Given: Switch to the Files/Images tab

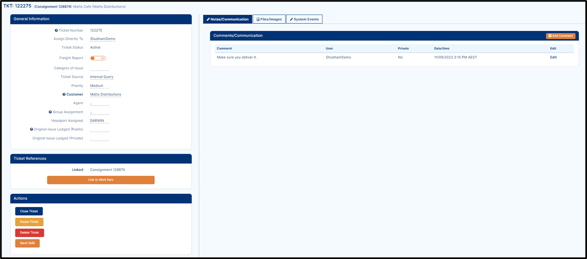Looking at the screenshot, I should pos(269,19).
